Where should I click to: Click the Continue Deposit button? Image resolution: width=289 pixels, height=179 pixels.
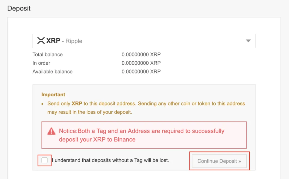(219, 161)
